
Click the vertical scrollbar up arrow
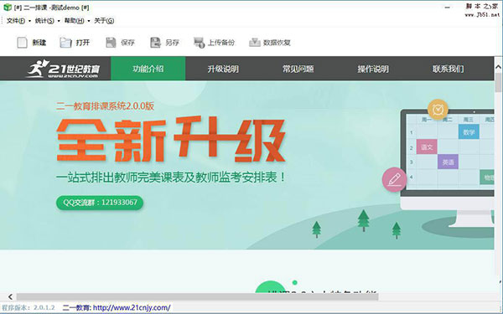pos(498,67)
